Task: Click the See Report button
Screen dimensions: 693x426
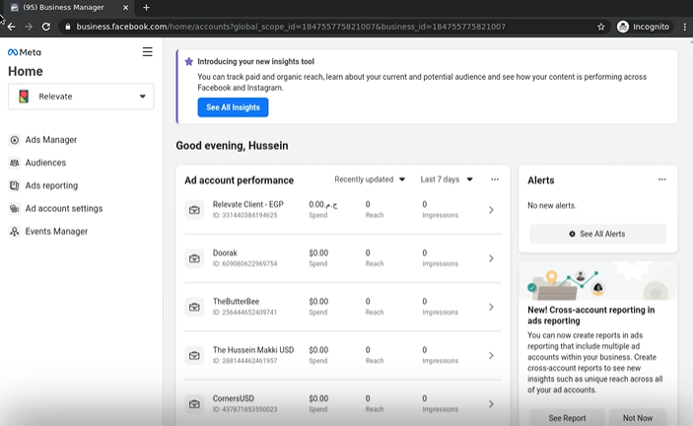Action: 567,418
